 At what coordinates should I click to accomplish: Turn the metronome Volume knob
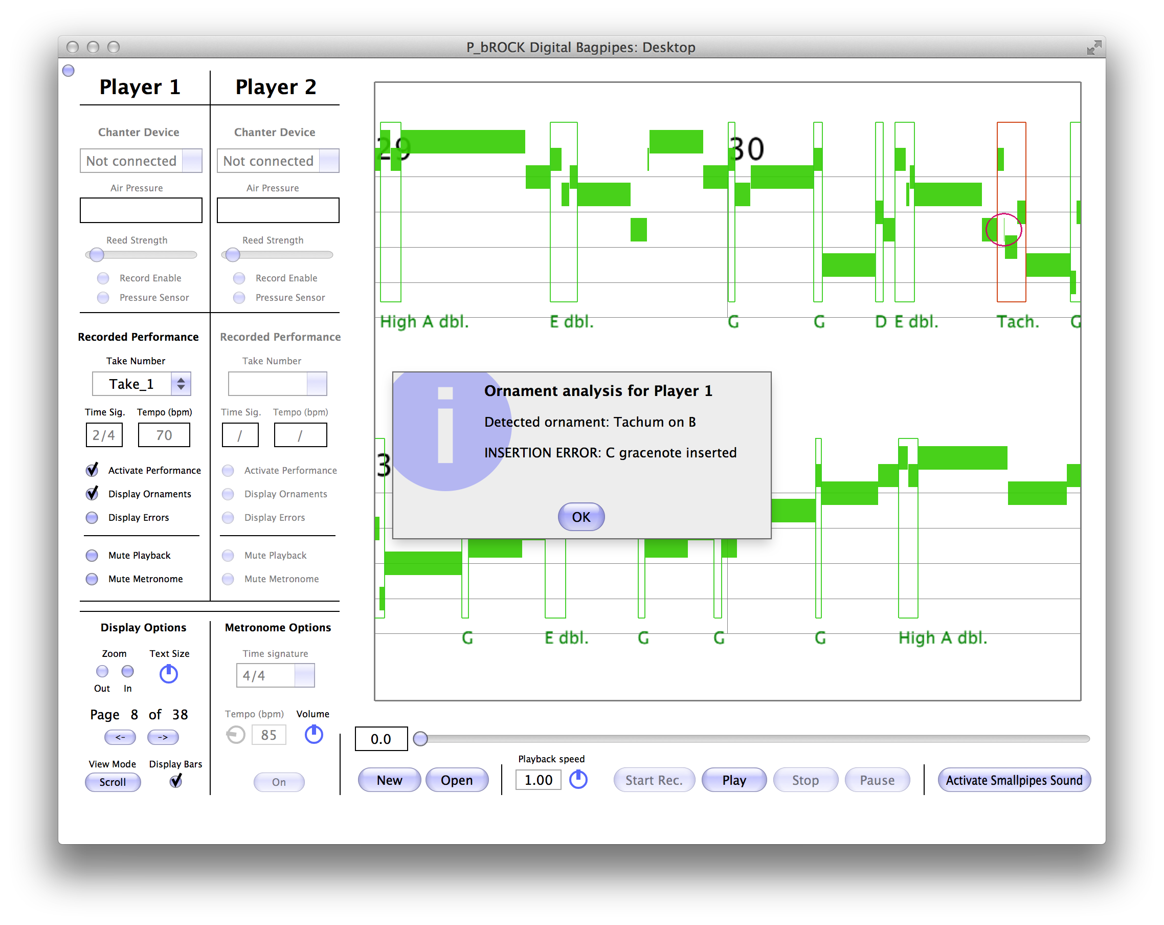click(314, 734)
